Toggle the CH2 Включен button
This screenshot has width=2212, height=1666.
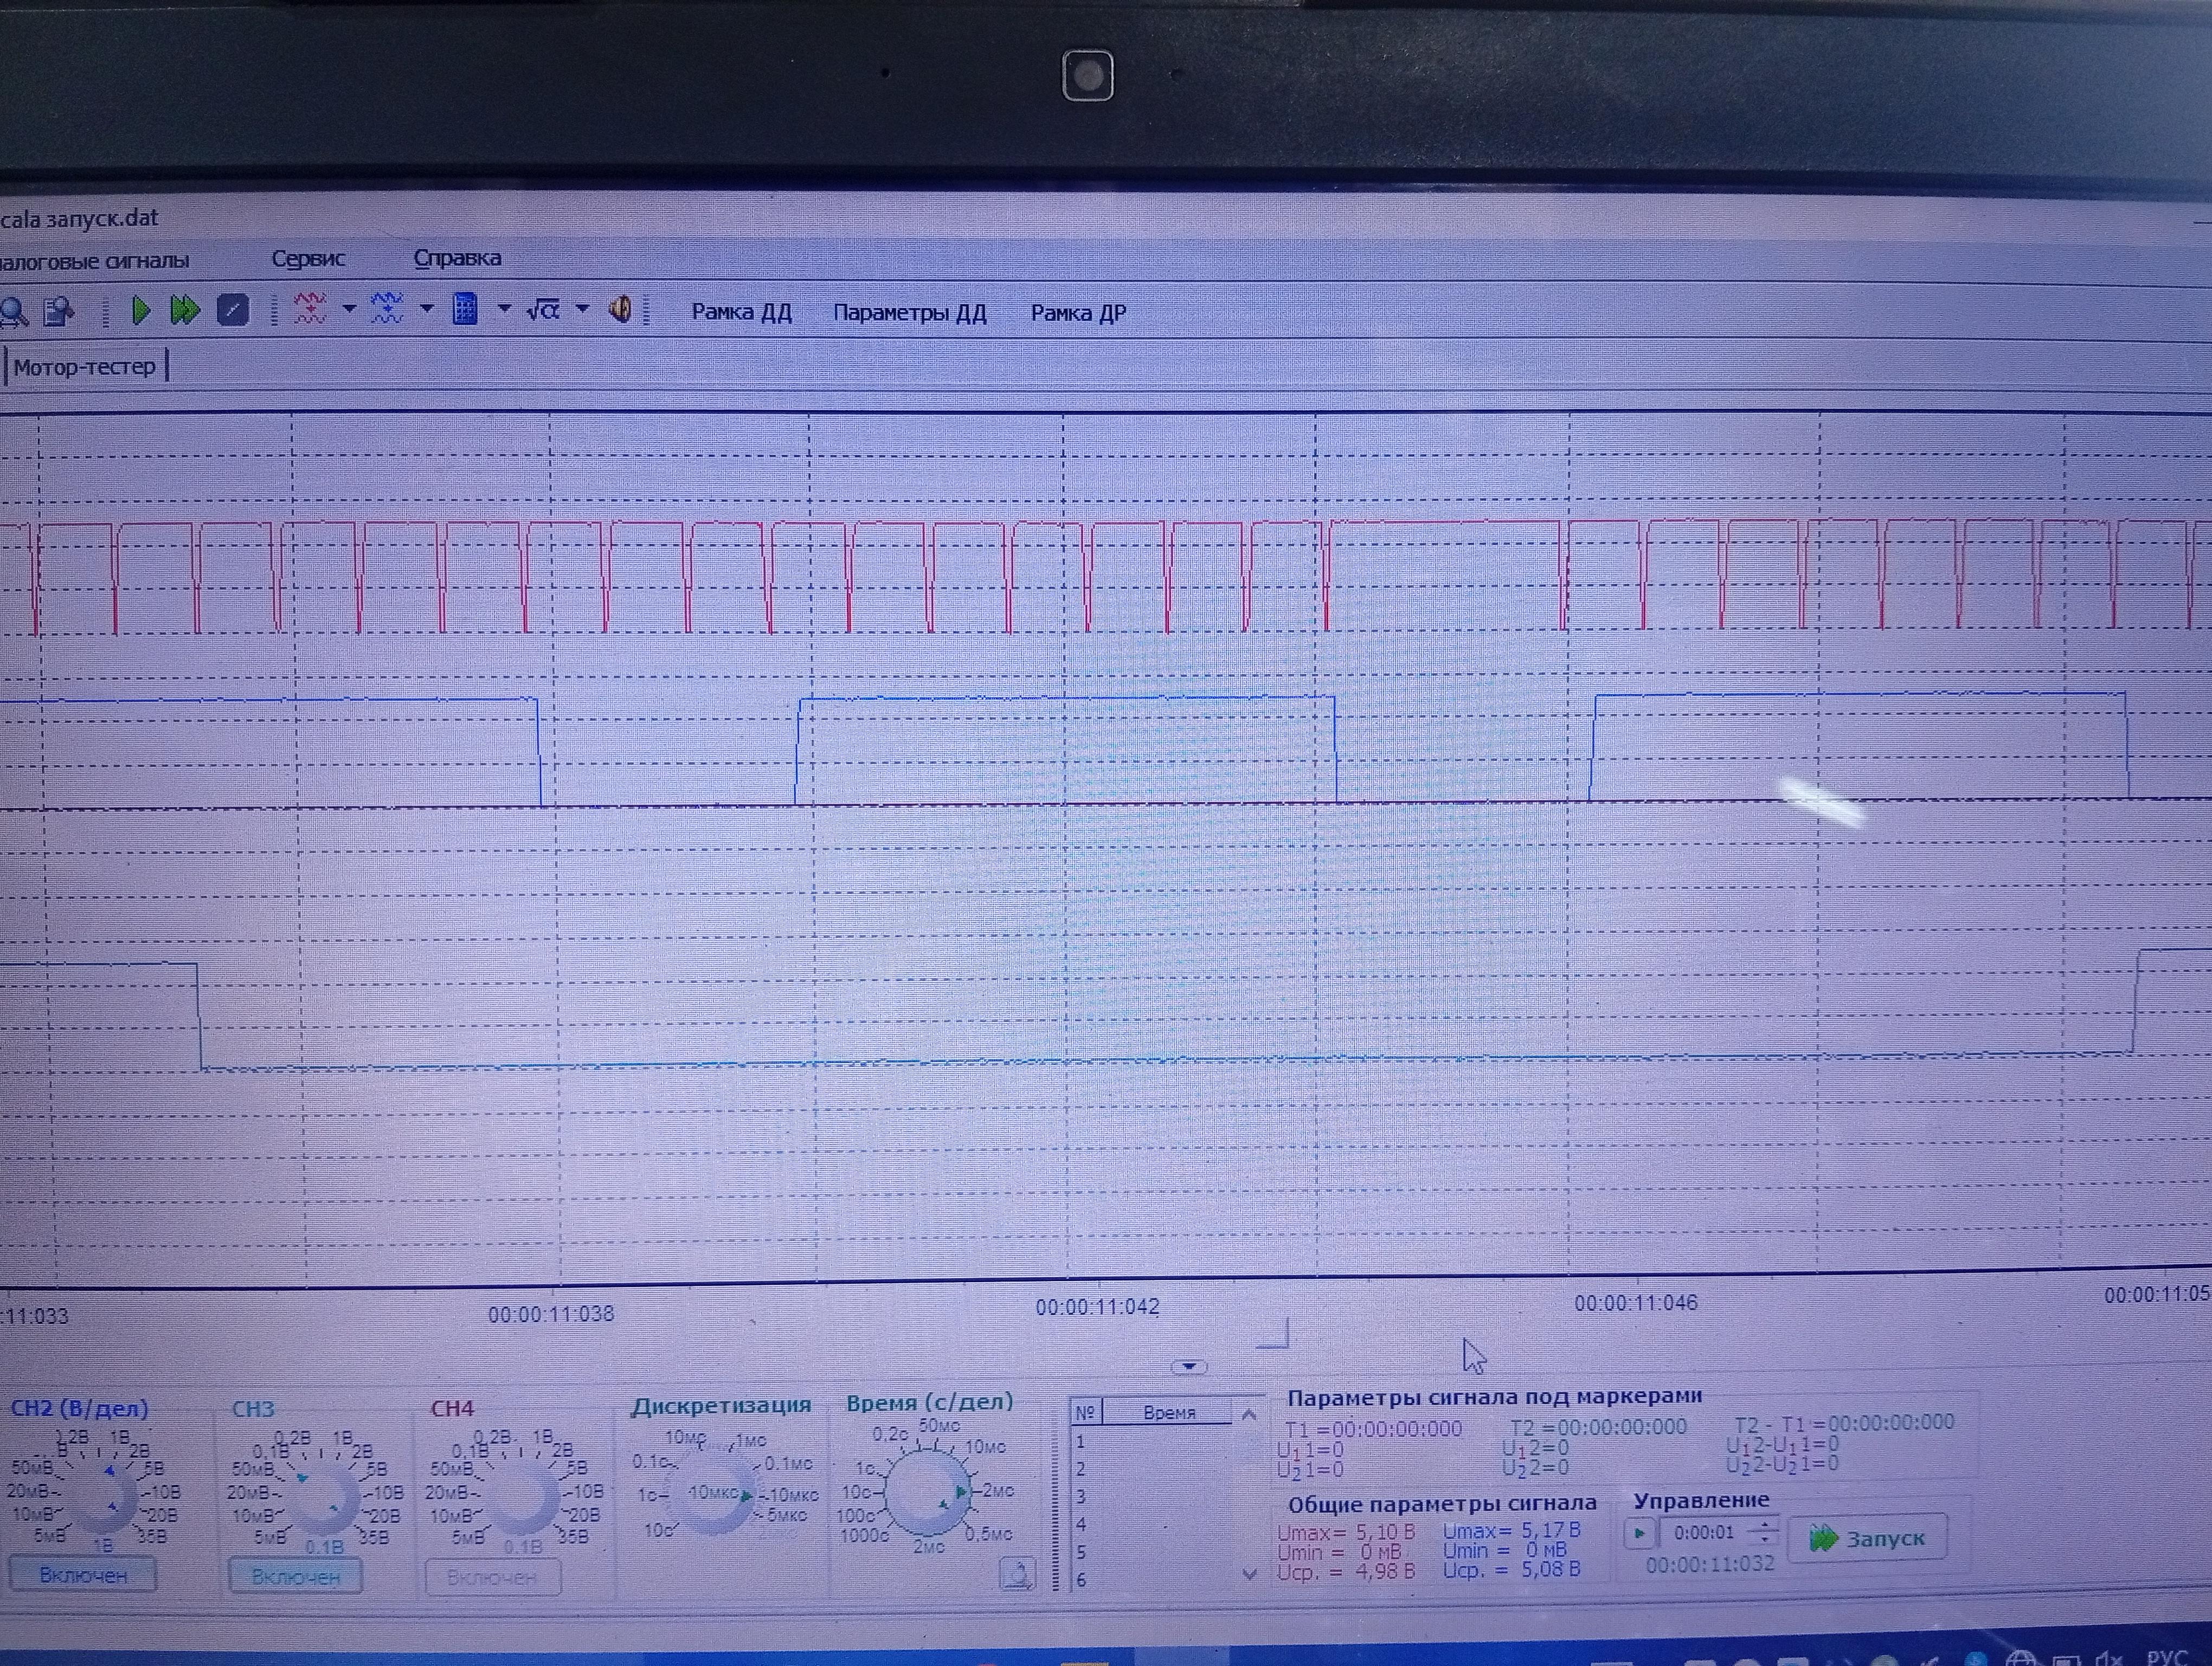83,1575
